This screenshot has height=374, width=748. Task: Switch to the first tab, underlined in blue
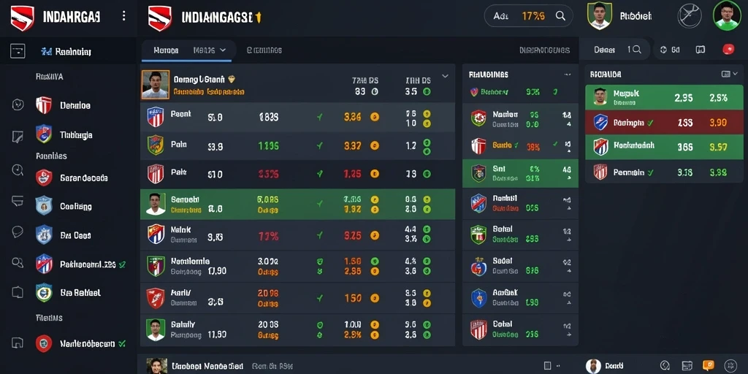tap(166, 50)
